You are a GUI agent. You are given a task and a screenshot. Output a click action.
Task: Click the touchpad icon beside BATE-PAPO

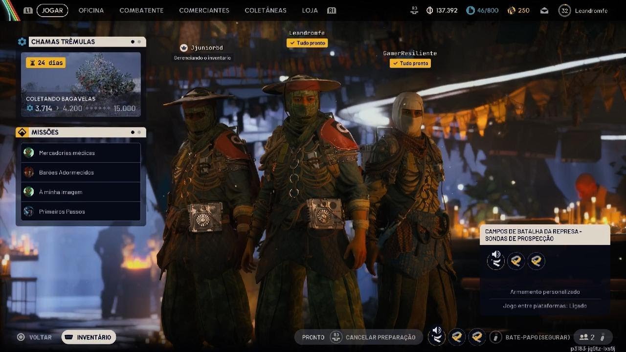496,337
